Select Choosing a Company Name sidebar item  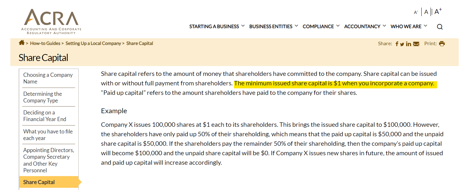(48, 78)
